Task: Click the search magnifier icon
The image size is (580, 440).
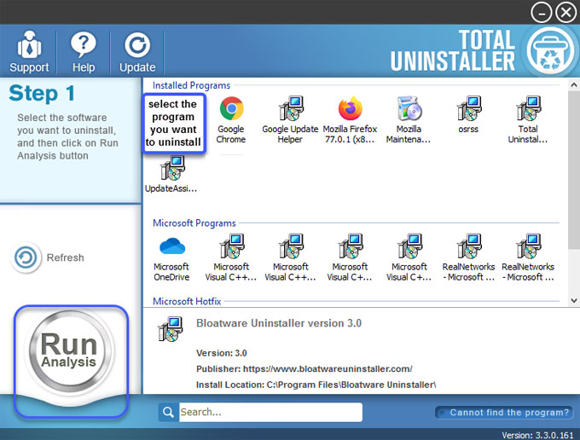Action: pos(168,412)
